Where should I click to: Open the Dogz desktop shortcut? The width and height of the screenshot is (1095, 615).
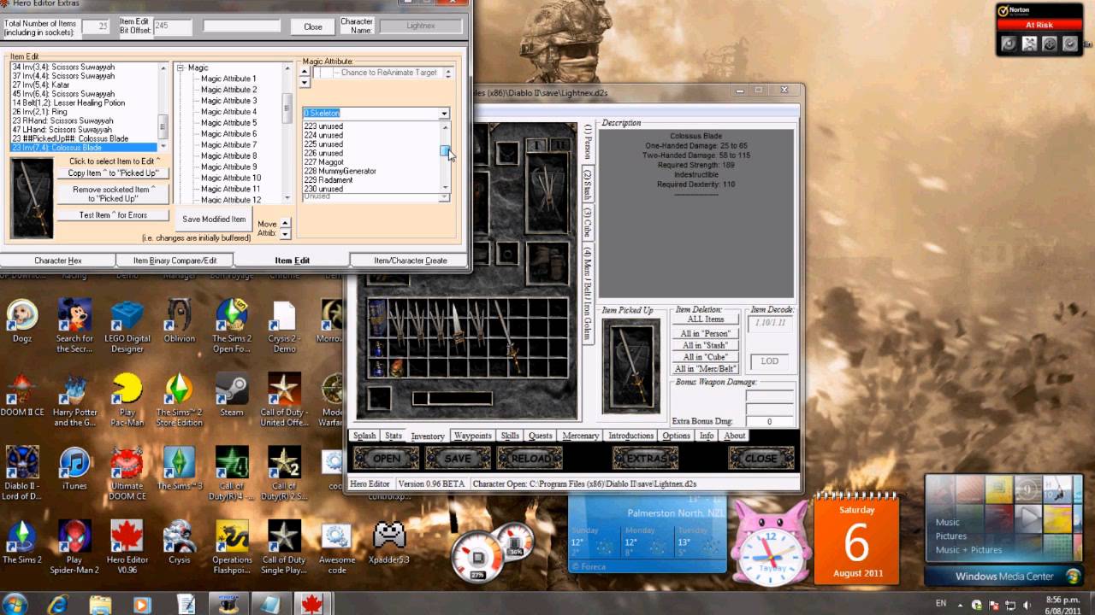pyautogui.click(x=22, y=321)
